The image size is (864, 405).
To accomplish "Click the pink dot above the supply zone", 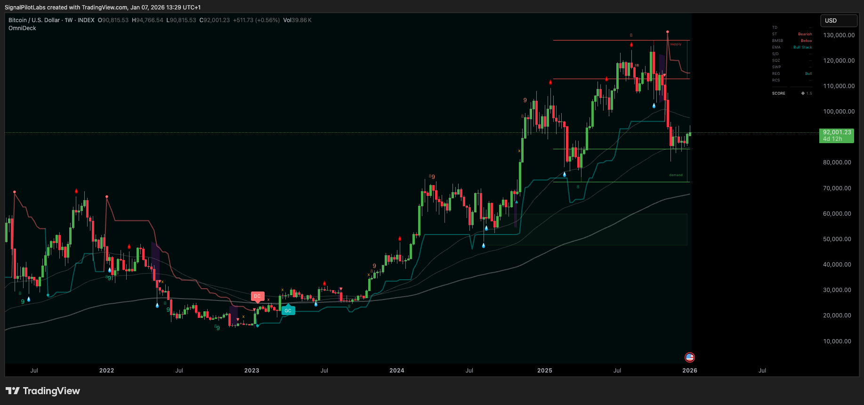I will point(667,32).
